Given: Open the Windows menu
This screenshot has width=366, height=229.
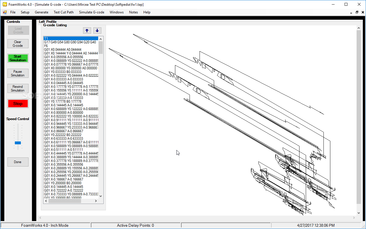Looking at the screenshot, I should click(117, 12).
